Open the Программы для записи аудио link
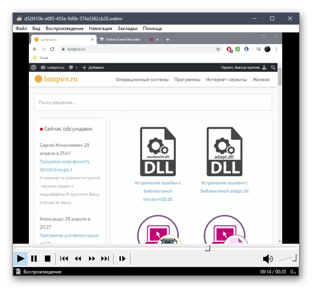The image size is (312, 289). pyautogui.click(x=69, y=235)
